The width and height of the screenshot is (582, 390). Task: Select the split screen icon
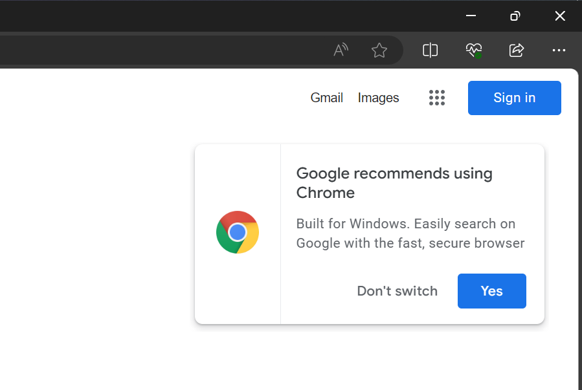tap(430, 50)
